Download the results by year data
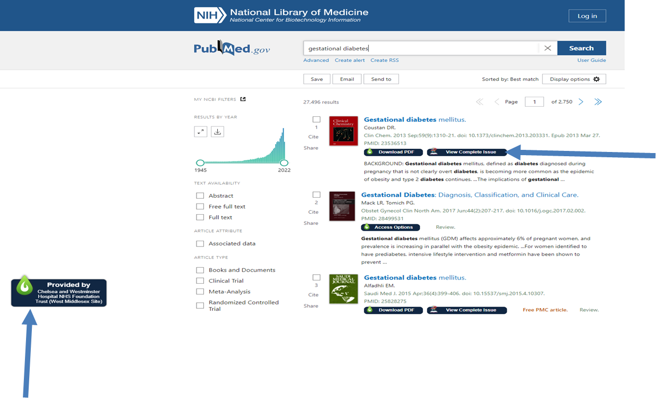Viewport: 656px width, 398px height. click(x=217, y=132)
